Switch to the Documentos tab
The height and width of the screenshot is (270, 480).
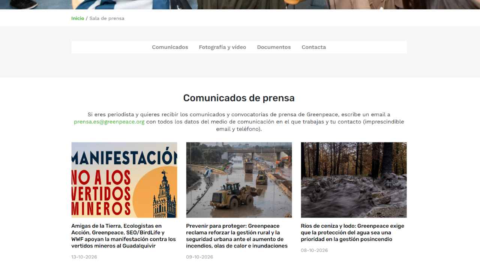(274, 47)
